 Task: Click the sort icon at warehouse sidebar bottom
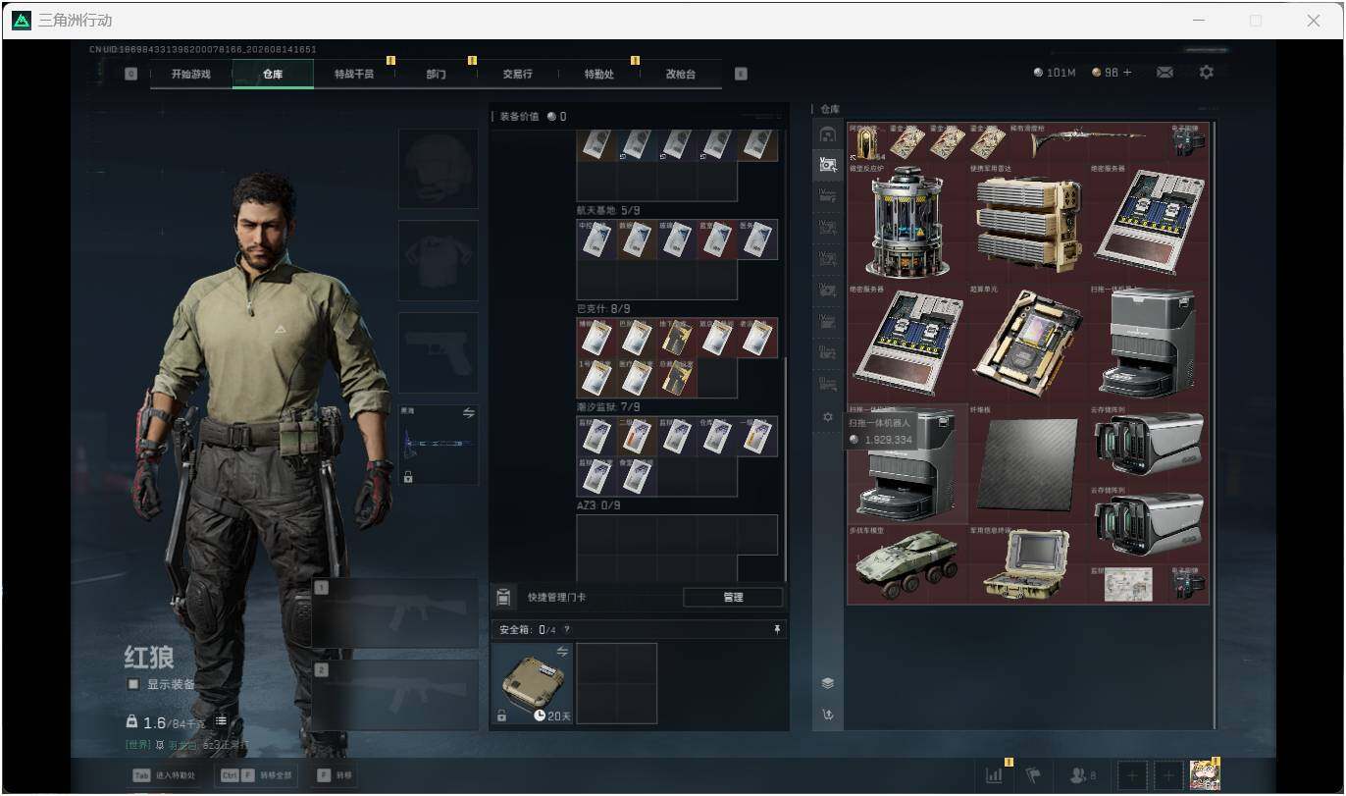click(x=828, y=715)
